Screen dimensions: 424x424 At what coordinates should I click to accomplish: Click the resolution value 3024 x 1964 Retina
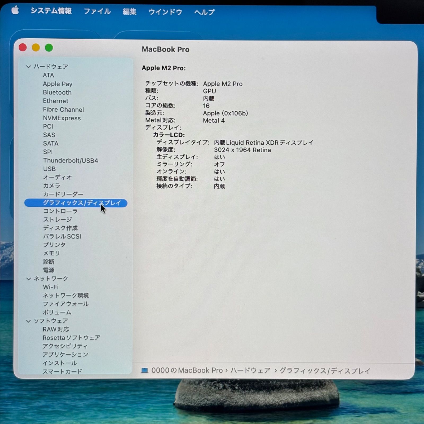pyautogui.click(x=242, y=150)
